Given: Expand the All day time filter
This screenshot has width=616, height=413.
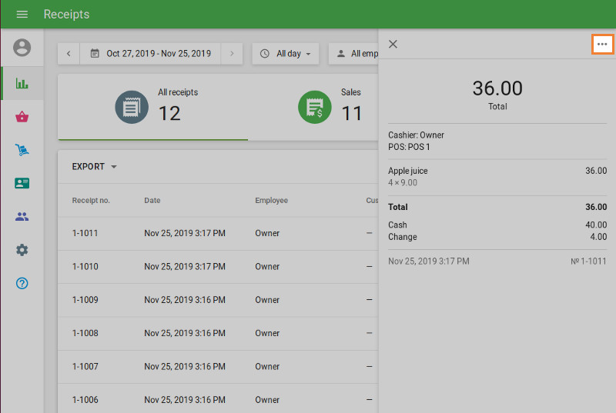Looking at the screenshot, I should tap(286, 54).
